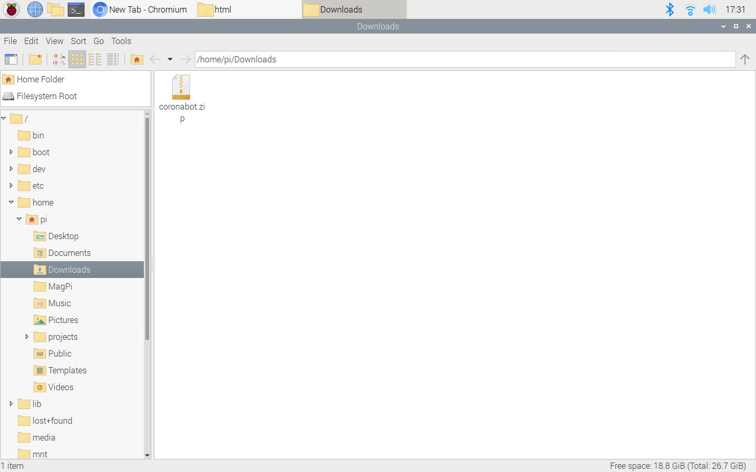Expand the boot folder in the tree
The width and height of the screenshot is (756, 472).
click(x=11, y=152)
